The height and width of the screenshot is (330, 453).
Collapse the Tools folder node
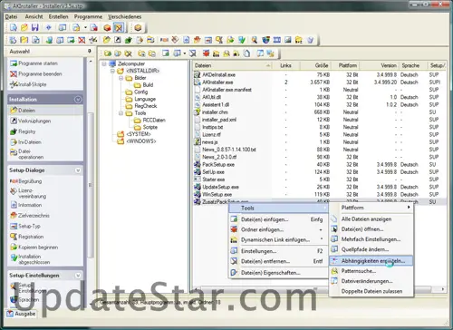[x=121, y=113]
